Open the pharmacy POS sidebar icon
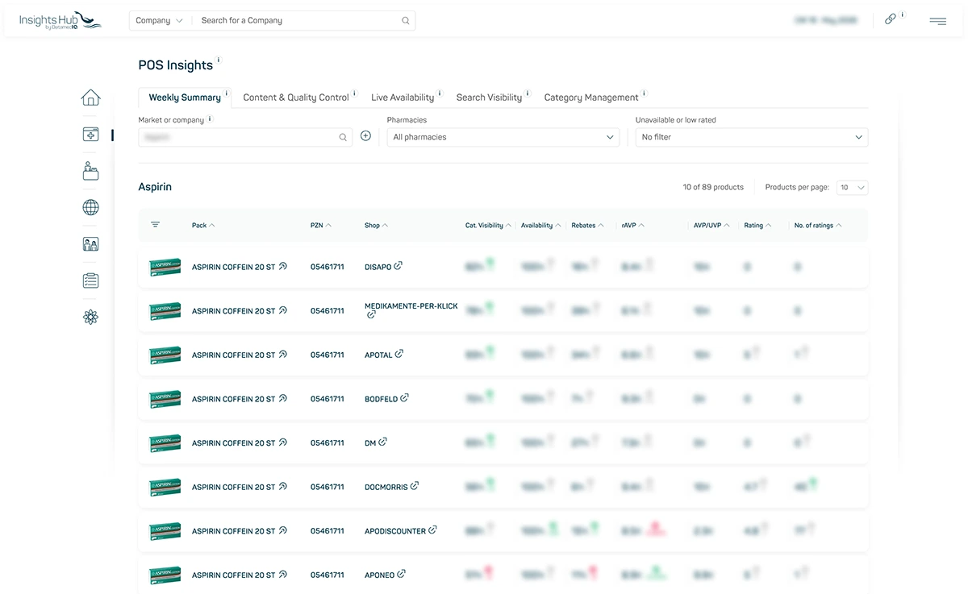The height and width of the screenshot is (594, 968). pyautogui.click(x=90, y=135)
